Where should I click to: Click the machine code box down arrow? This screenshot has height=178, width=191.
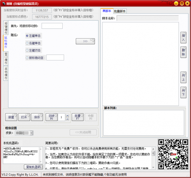(x=41, y=162)
